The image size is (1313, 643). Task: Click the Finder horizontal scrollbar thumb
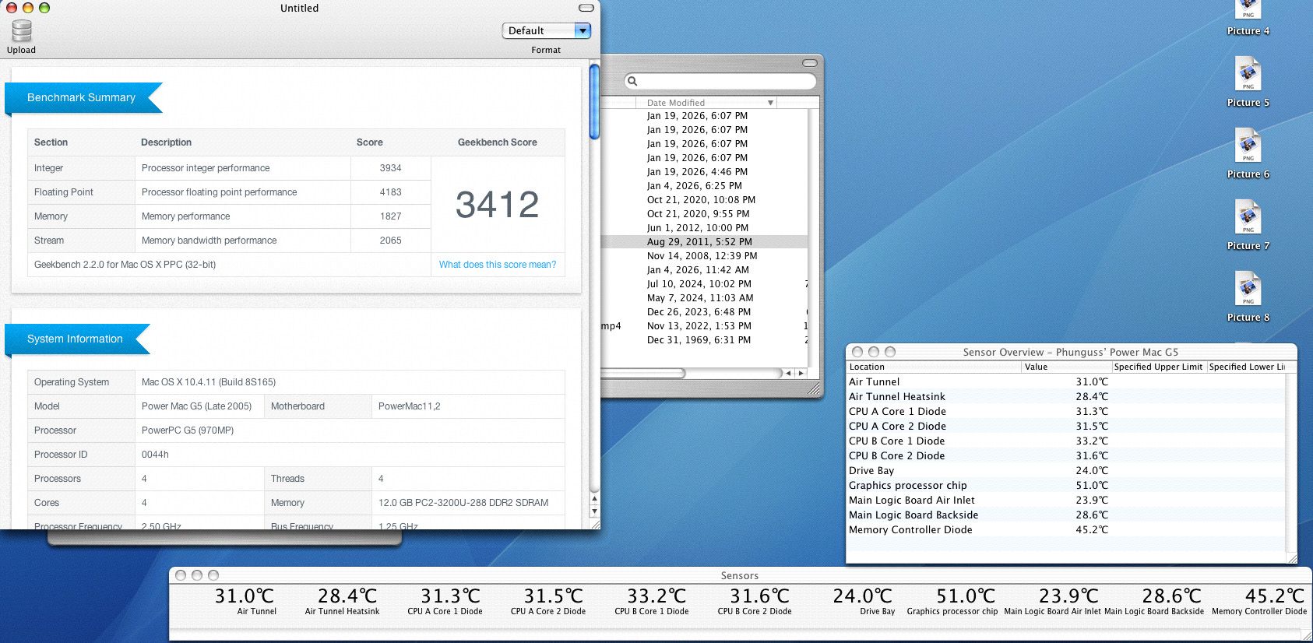[x=642, y=374]
